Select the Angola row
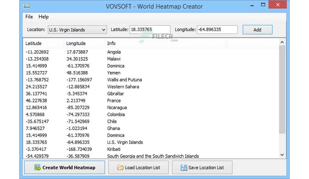The height and width of the screenshot is (179, 309). point(151,52)
